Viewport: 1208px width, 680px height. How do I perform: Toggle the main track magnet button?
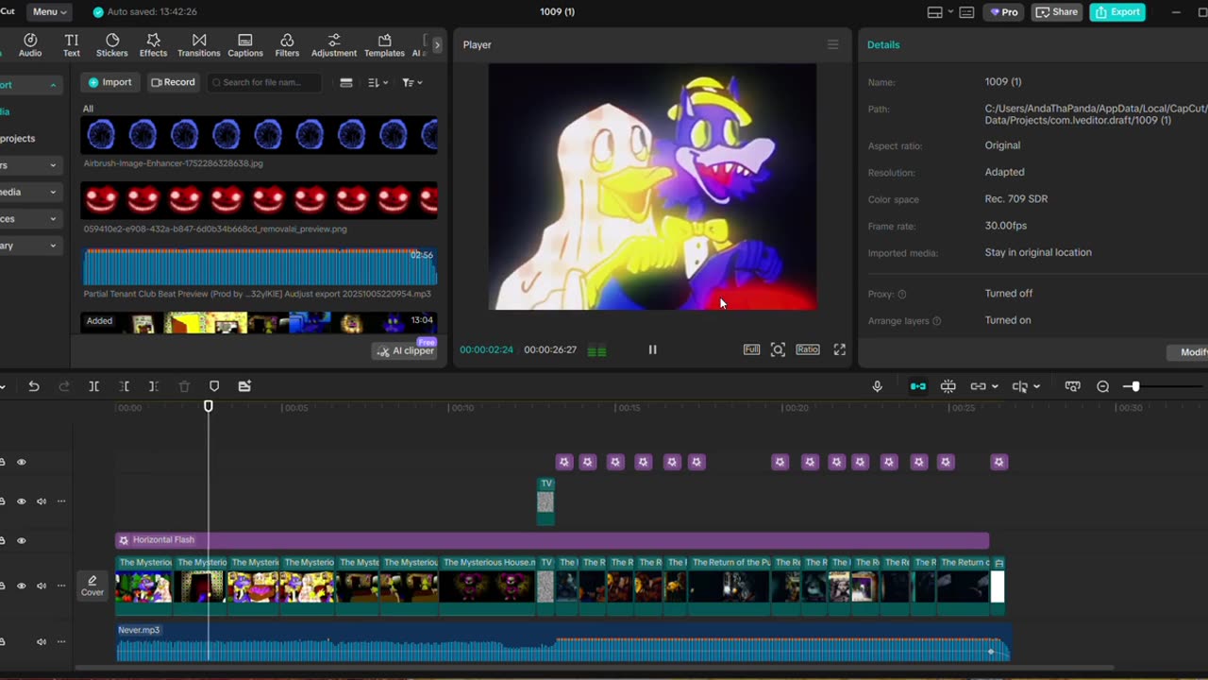tap(917, 386)
